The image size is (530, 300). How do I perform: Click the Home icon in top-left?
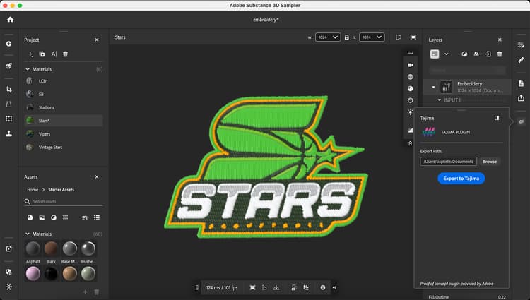[9, 19]
